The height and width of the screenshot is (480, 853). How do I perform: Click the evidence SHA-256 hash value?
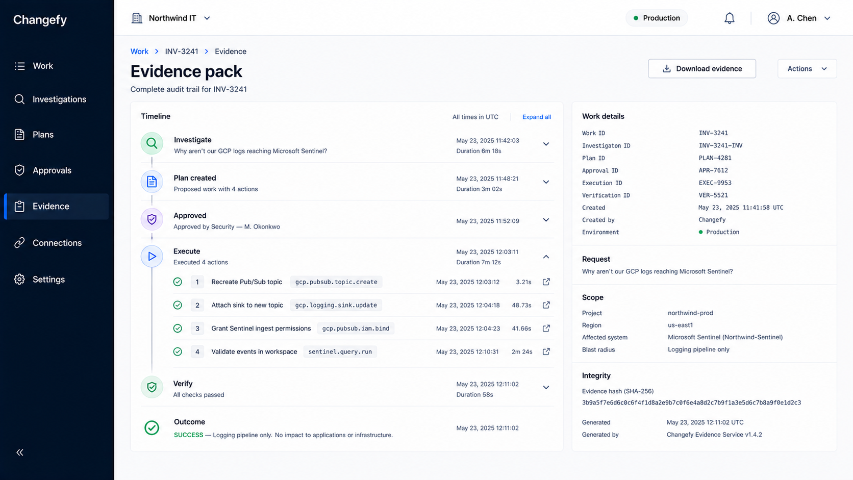691,402
